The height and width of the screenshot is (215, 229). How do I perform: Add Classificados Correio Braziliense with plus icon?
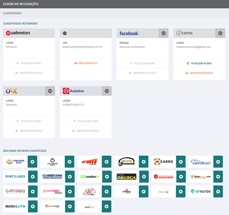(x=70, y=177)
